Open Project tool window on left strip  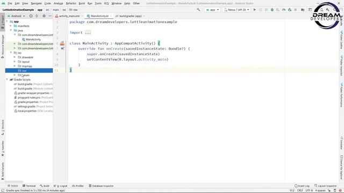(3, 22)
